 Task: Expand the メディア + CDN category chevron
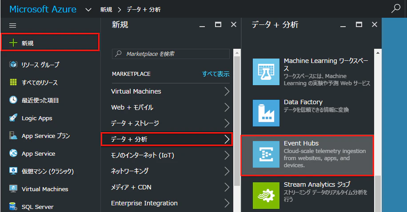click(x=227, y=187)
